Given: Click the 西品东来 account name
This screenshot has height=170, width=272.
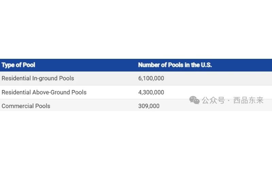Looking at the screenshot, I should coord(249,100).
